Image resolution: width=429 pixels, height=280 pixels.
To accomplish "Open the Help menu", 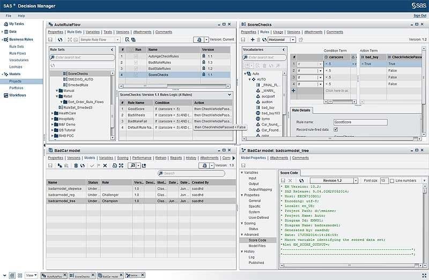I will click(x=21, y=16).
